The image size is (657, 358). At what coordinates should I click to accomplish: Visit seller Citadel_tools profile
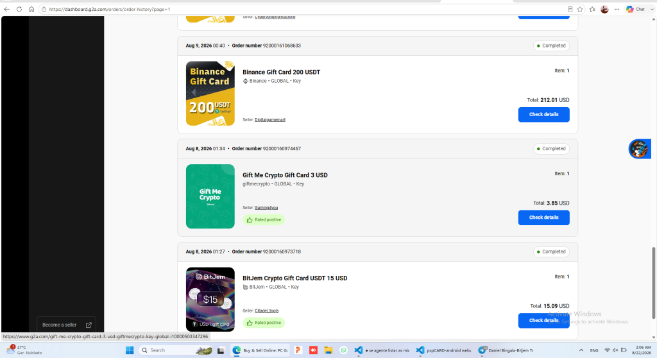tap(266, 311)
